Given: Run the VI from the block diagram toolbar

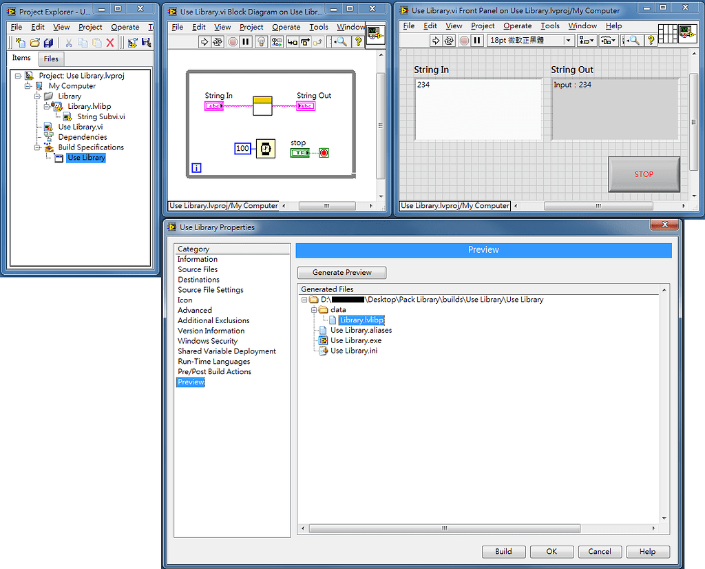Looking at the screenshot, I should tap(204, 41).
